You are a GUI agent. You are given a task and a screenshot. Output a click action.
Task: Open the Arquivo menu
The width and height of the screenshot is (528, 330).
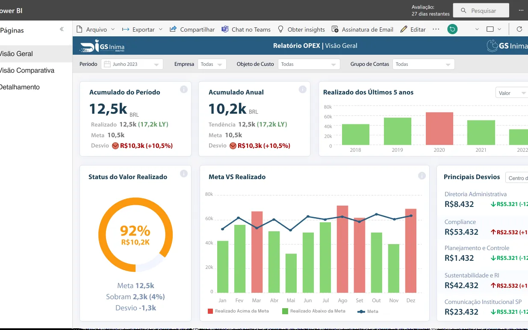click(96, 29)
